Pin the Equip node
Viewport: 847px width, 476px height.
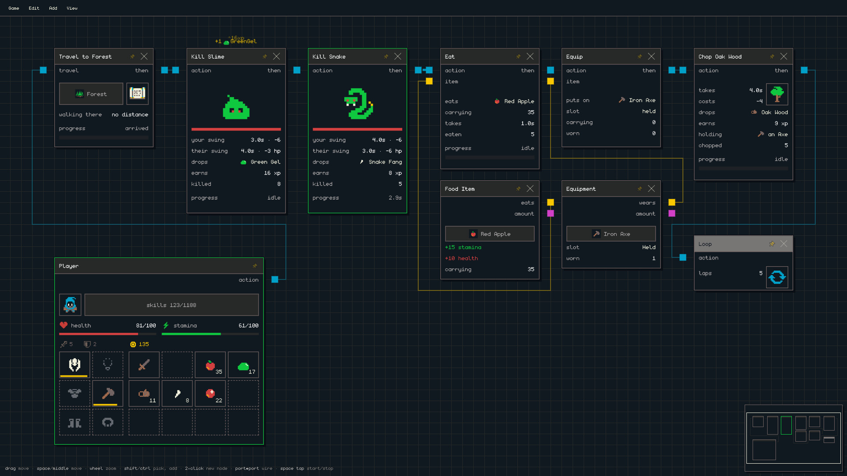(640, 56)
